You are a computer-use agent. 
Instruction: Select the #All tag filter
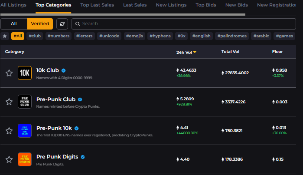[x=18, y=36]
